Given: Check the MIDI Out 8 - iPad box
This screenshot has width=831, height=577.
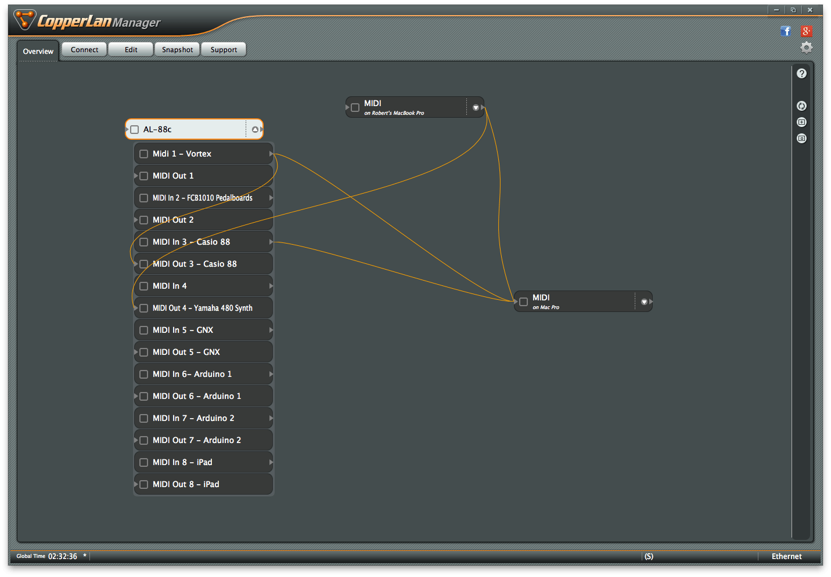Looking at the screenshot, I should tap(144, 485).
